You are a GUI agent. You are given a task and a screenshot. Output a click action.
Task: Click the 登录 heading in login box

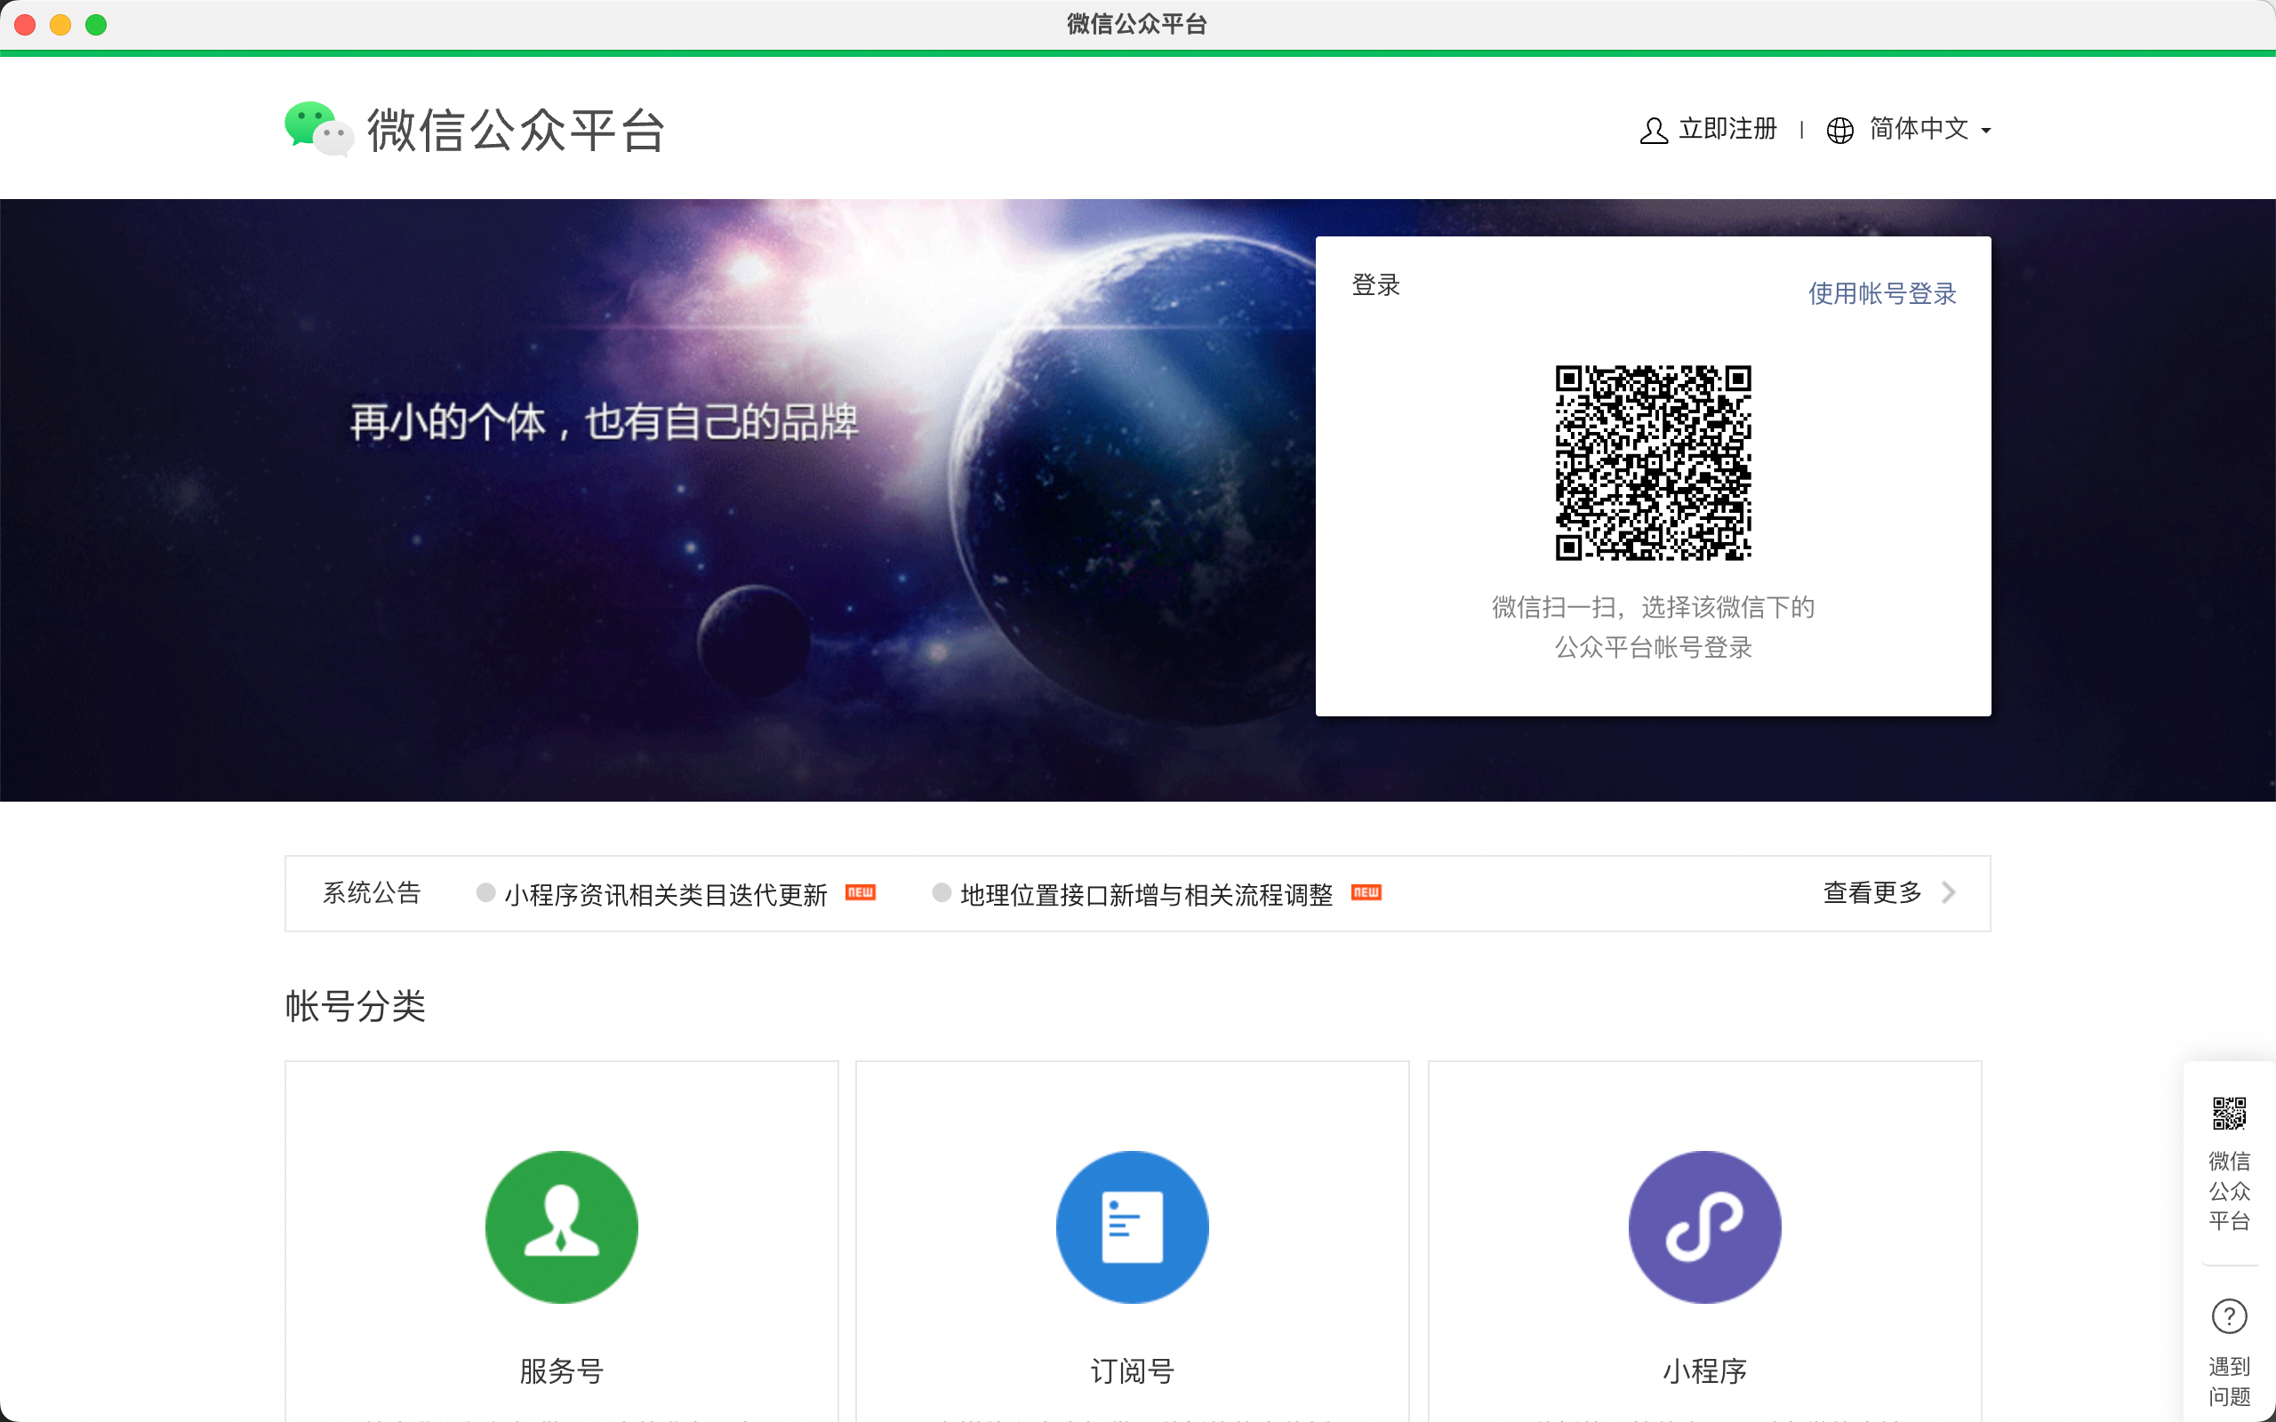tap(1376, 285)
